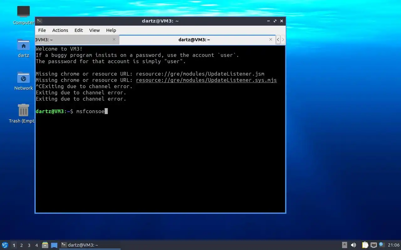Click the 'msfconsoe' command text at the prompt
Viewport: 401px width, 250px height.
(90, 112)
